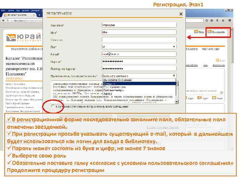This screenshot has height=181, width=241.
Task: Click page scrollbar up arrow
Action: coord(232,29)
